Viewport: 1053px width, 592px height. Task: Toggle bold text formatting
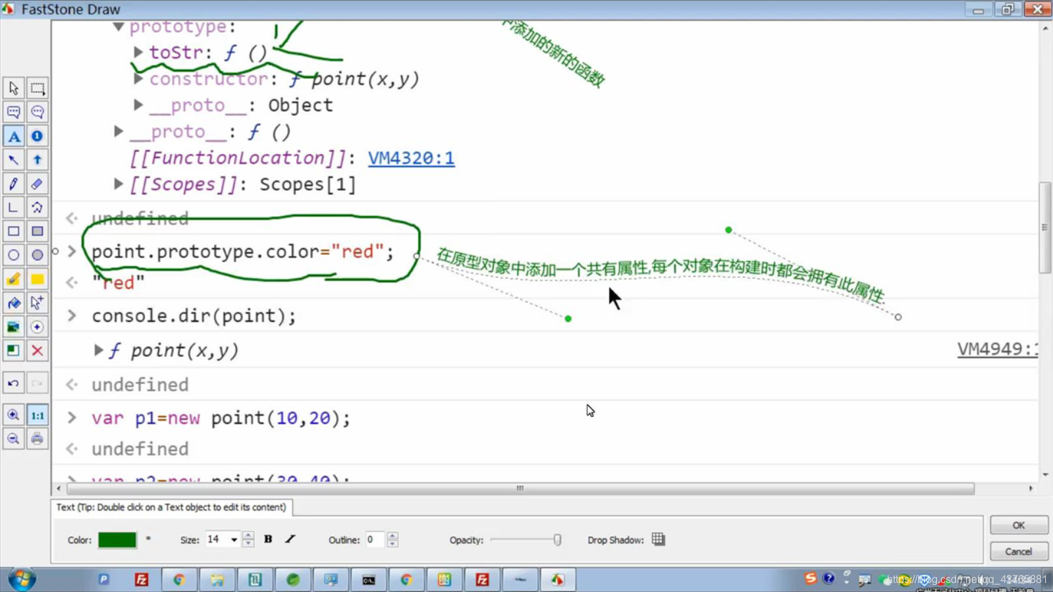click(x=268, y=539)
